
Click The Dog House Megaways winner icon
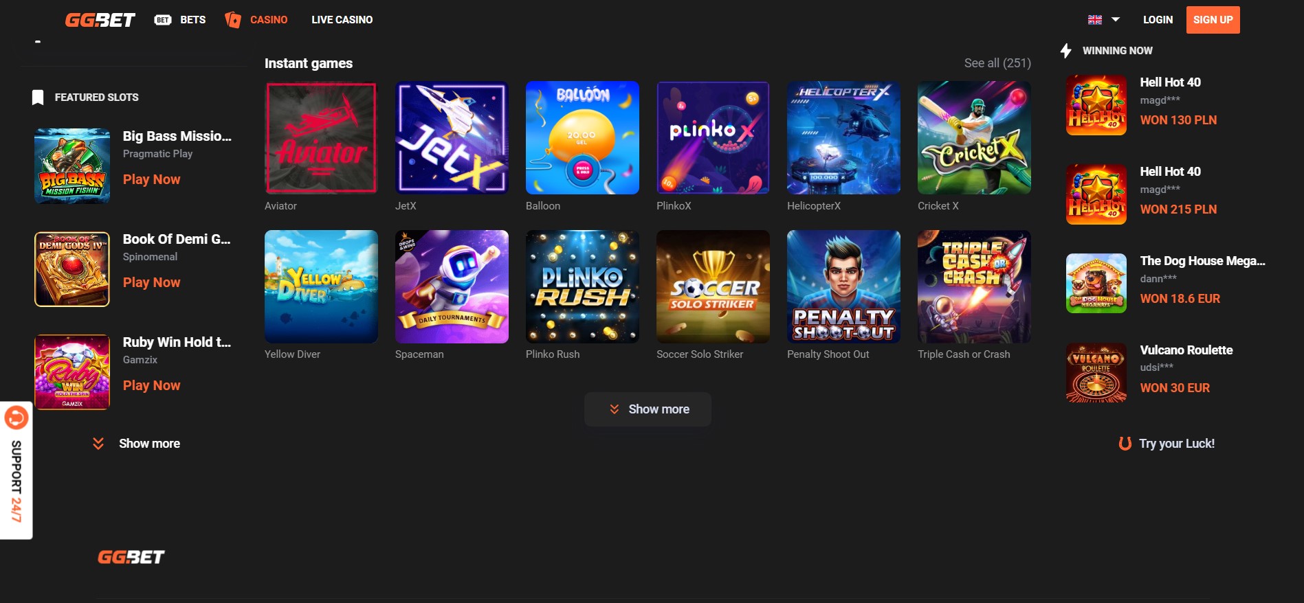coord(1096,284)
